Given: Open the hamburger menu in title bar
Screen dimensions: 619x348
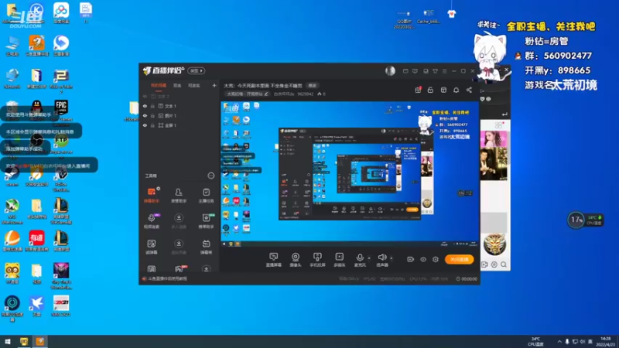Looking at the screenshot, I should pos(444,71).
